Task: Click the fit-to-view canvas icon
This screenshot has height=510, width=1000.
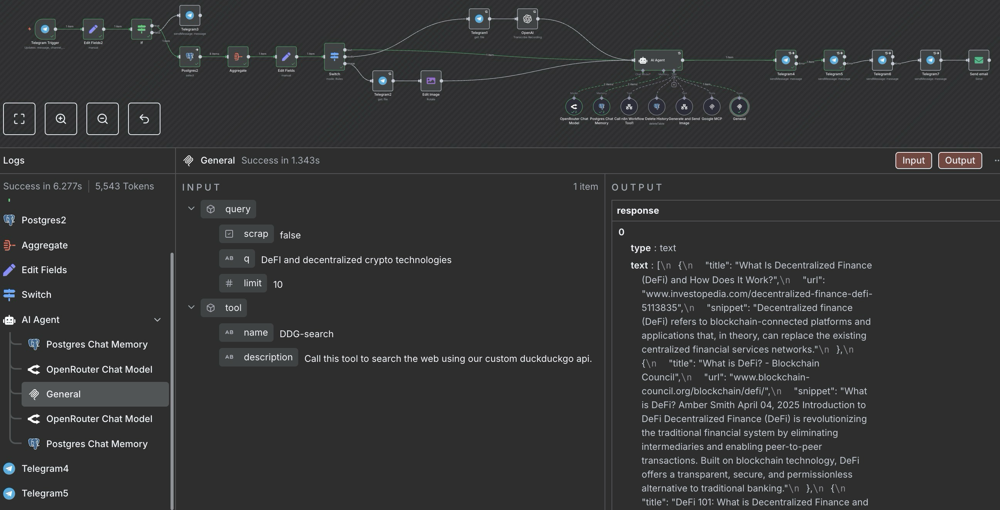Action: [x=19, y=119]
